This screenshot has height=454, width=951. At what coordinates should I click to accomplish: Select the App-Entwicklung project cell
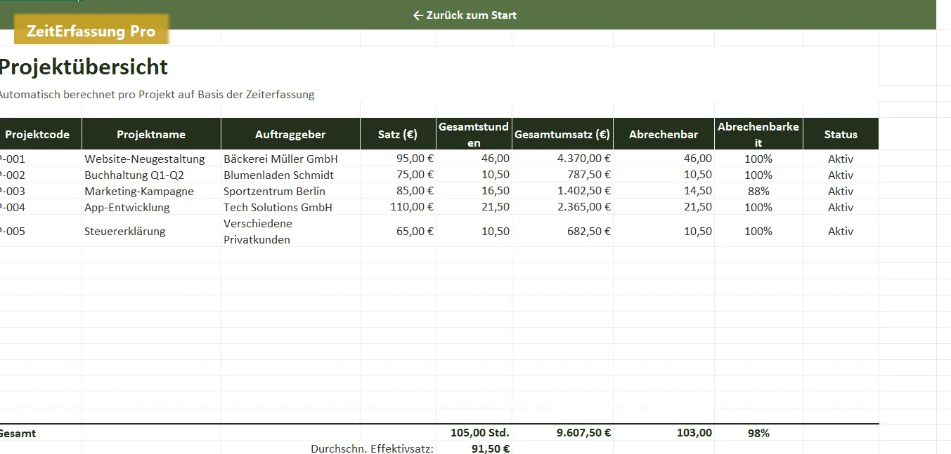coord(151,207)
